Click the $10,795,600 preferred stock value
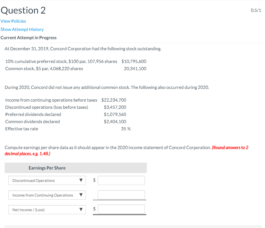 (134, 61)
